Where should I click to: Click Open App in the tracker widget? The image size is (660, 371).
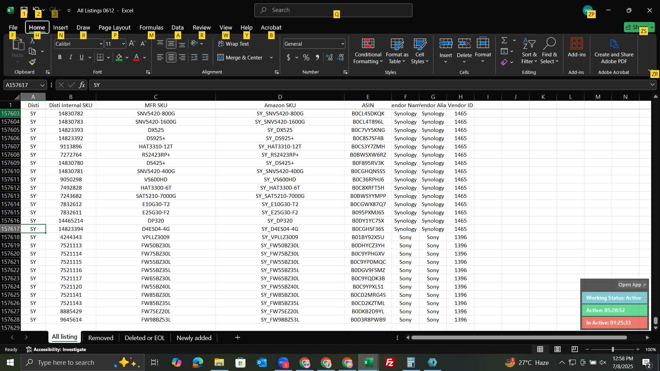(x=632, y=284)
